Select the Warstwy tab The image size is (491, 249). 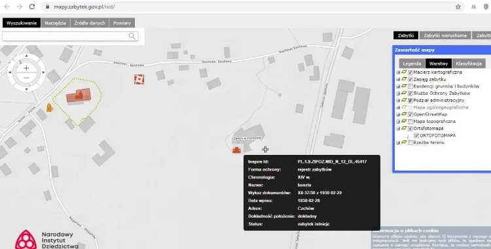439,63
